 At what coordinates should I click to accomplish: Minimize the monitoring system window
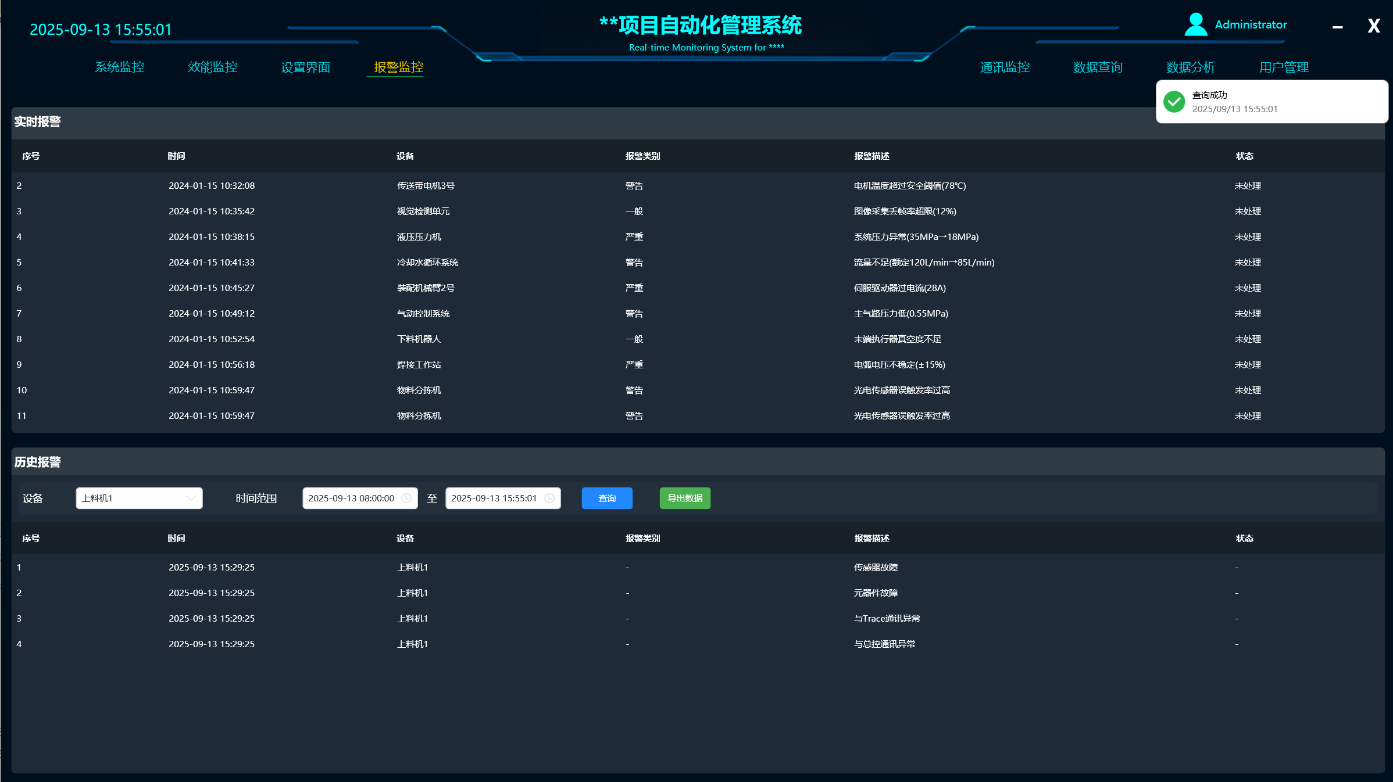click(1337, 27)
